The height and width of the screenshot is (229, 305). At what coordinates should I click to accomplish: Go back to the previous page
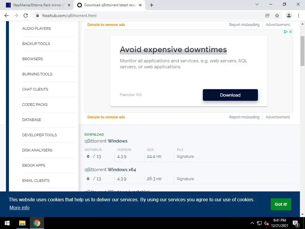7,16
